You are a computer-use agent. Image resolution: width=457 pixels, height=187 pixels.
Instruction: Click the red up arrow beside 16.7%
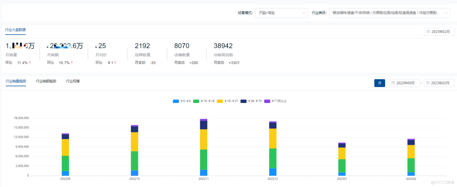(x=72, y=62)
